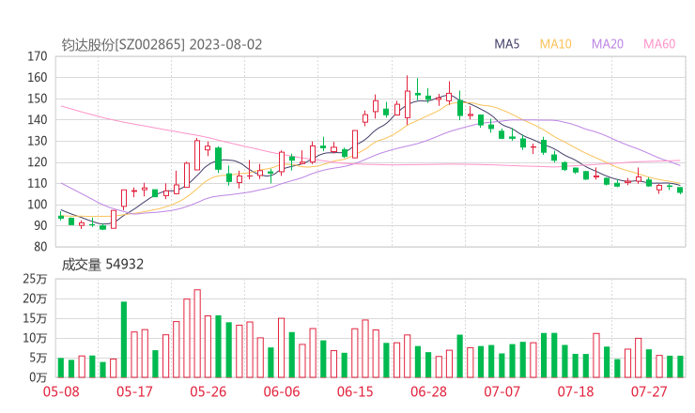Image resolution: width=695 pixels, height=413 pixels.
Task: Click the MA60 legend label
Action: tap(659, 44)
